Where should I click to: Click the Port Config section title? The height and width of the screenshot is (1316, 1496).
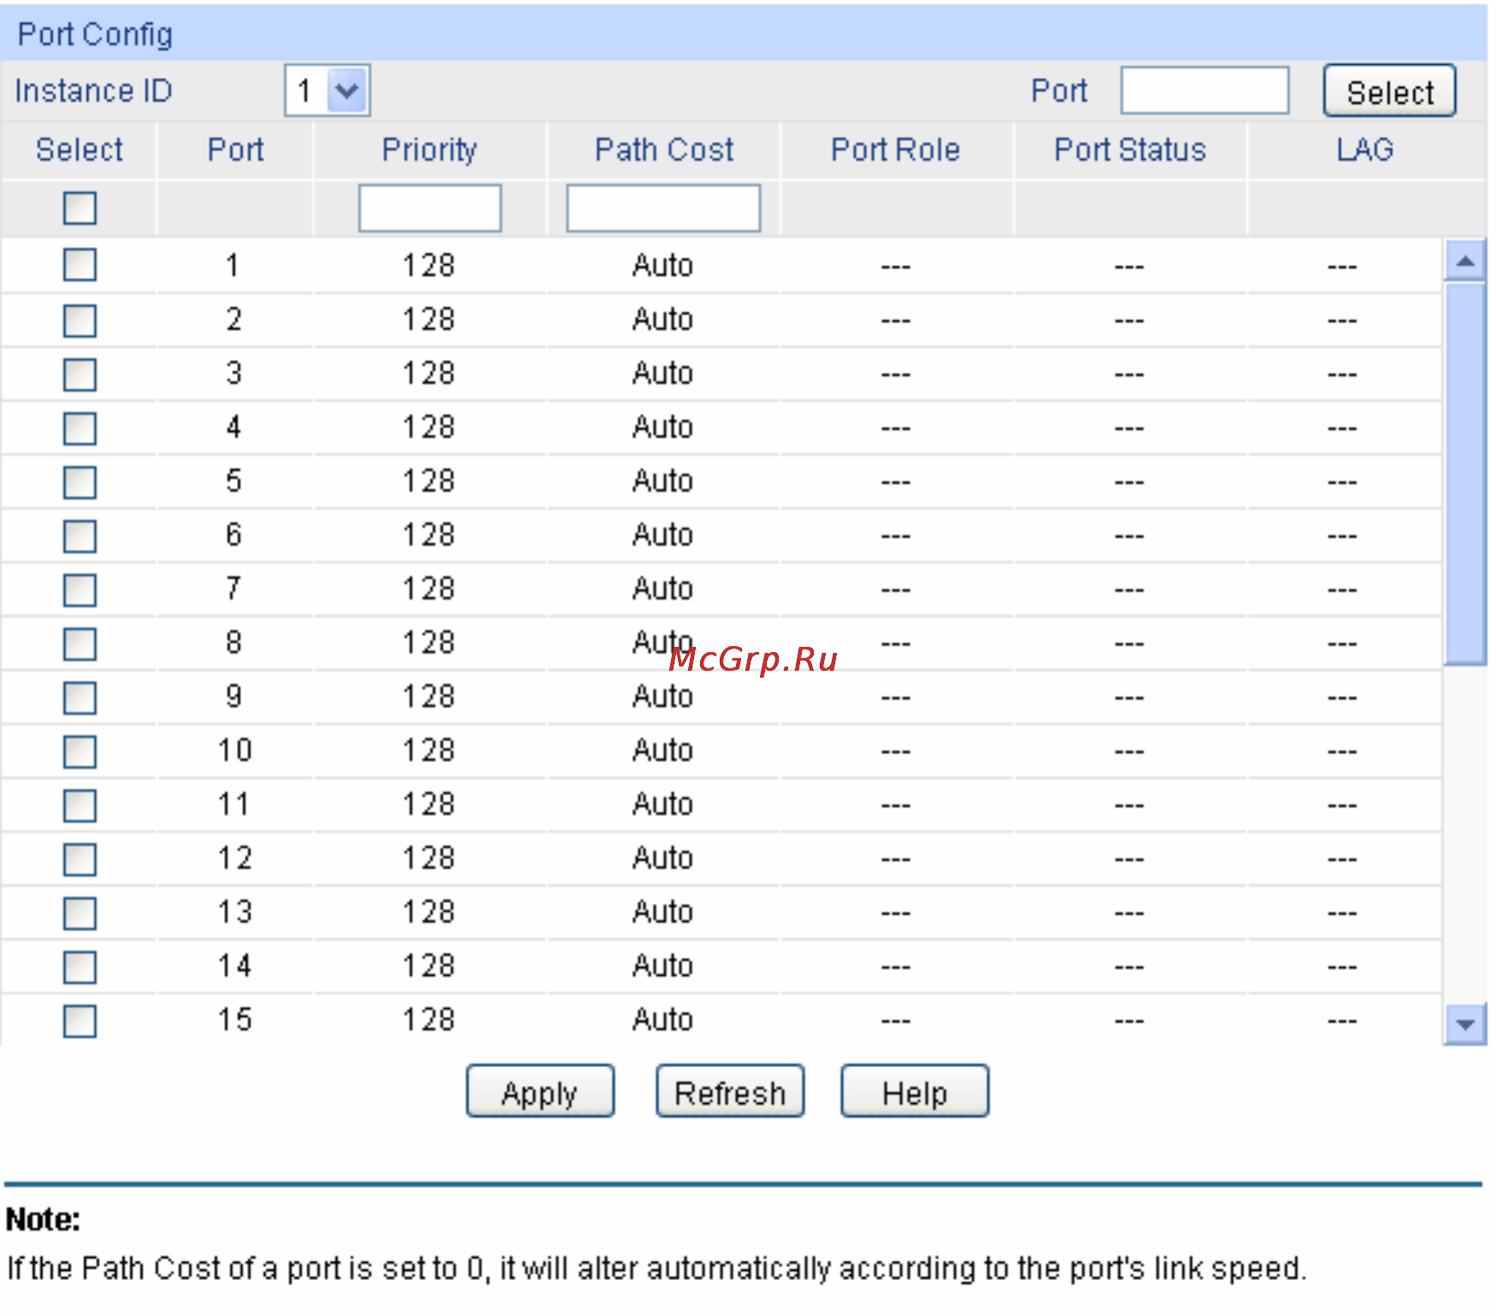click(95, 35)
